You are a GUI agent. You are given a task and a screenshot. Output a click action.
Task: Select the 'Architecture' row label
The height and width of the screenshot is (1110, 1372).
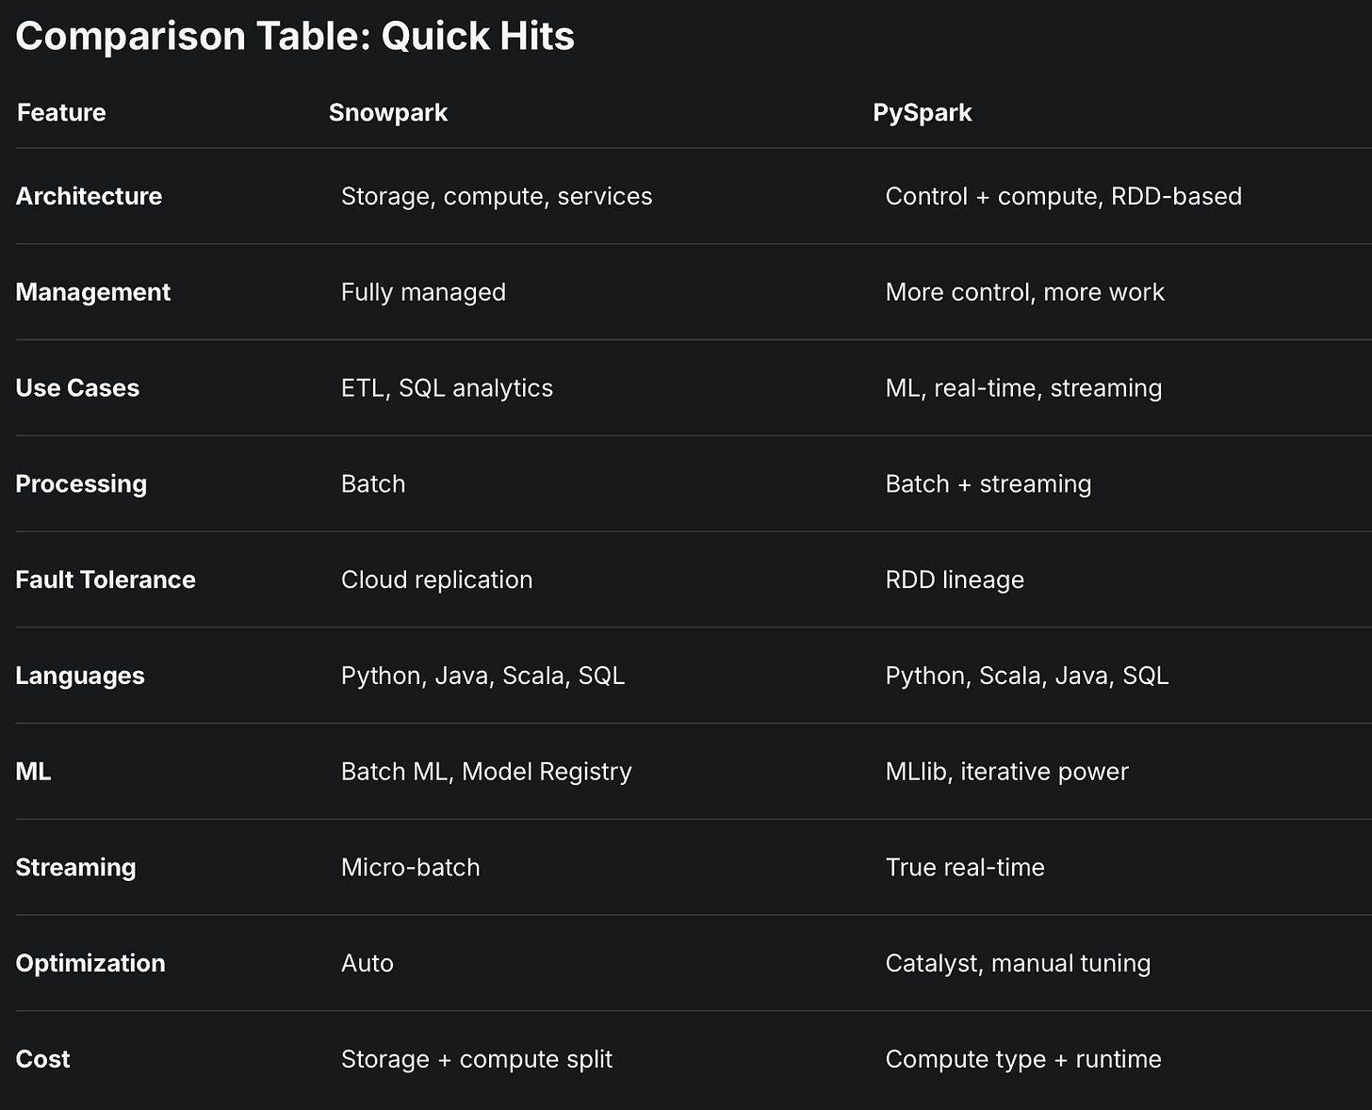click(89, 196)
